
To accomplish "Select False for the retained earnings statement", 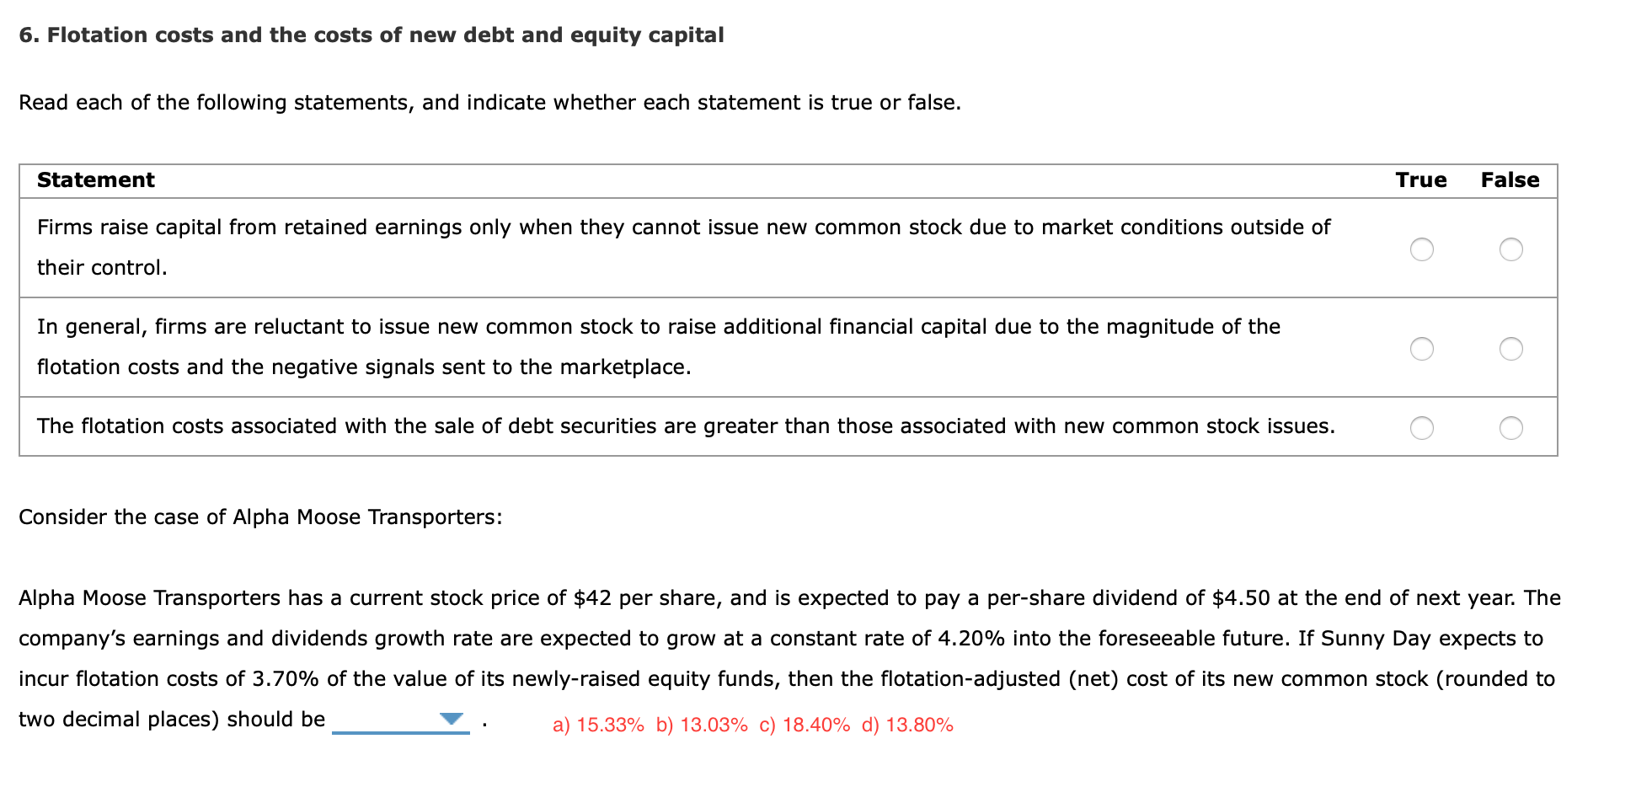I will (1511, 249).
